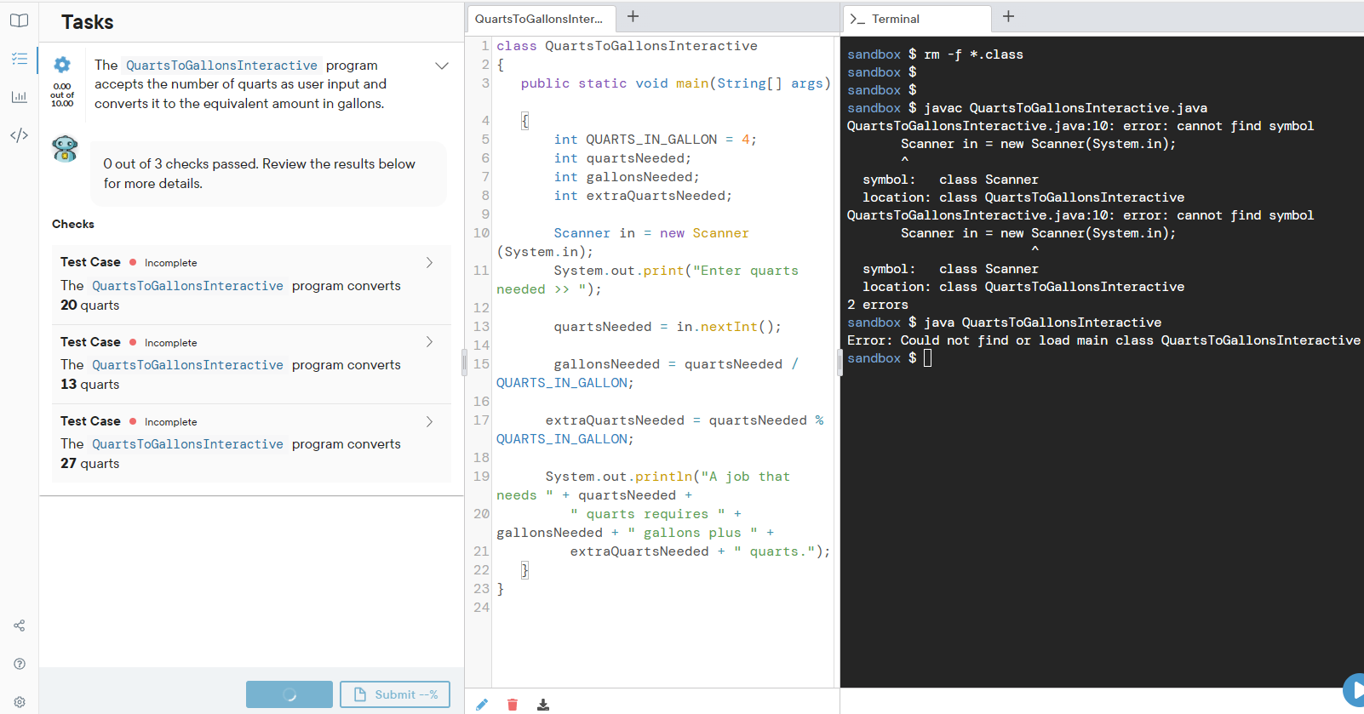Open the bar chart grades icon

pos(19,97)
